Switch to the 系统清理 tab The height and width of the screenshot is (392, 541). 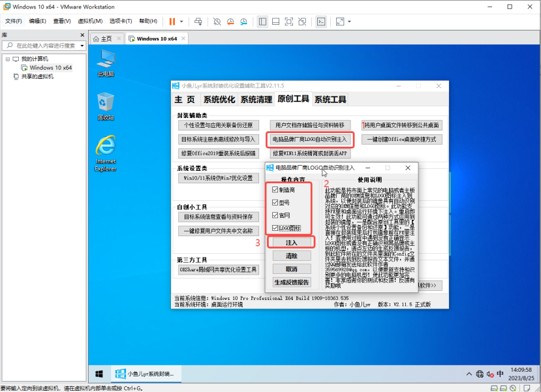point(256,100)
